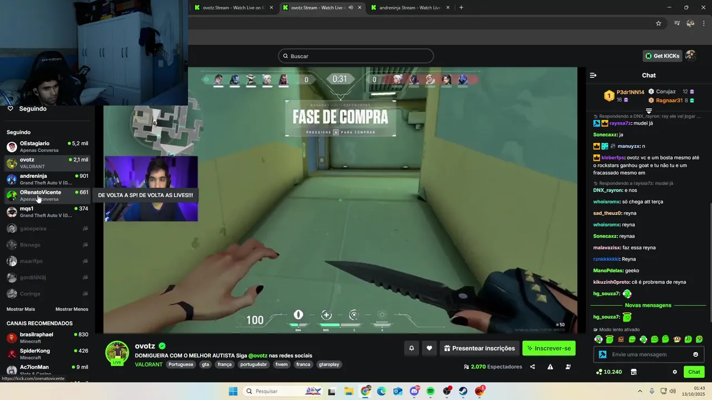Open ORenatoVicente channel in sidebar
This screenshot has width=712, height=400.
[47, 196]
